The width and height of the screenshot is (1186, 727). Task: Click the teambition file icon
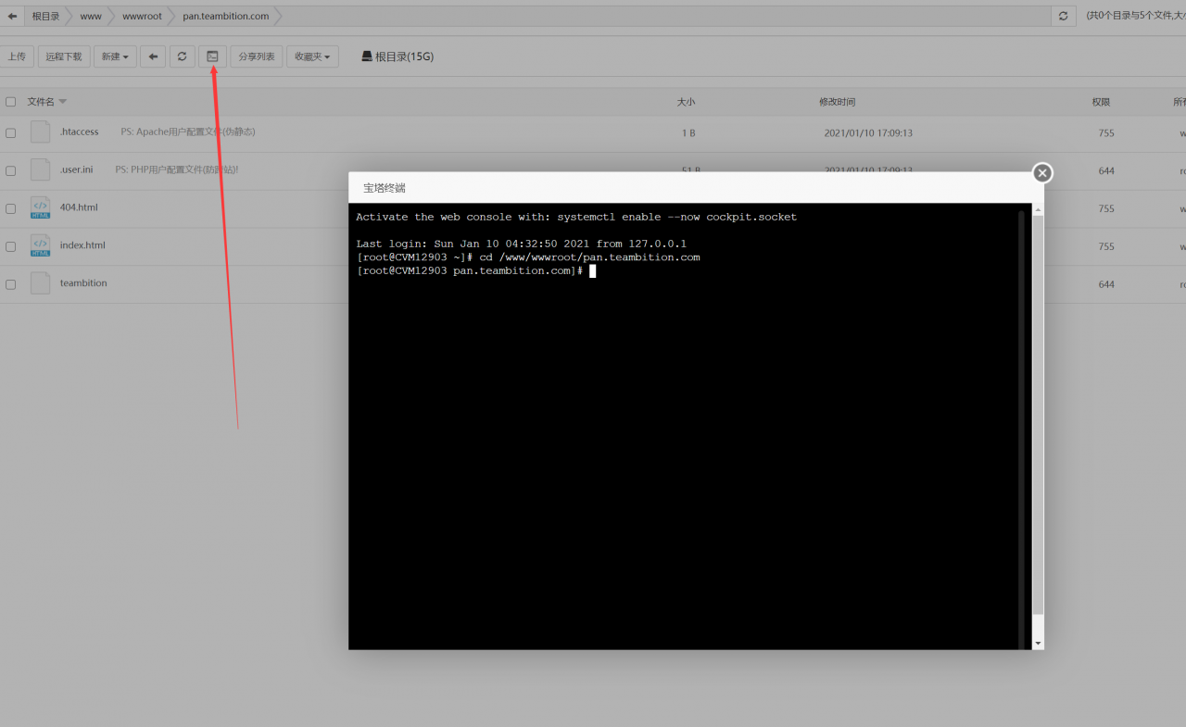(40, 283)
